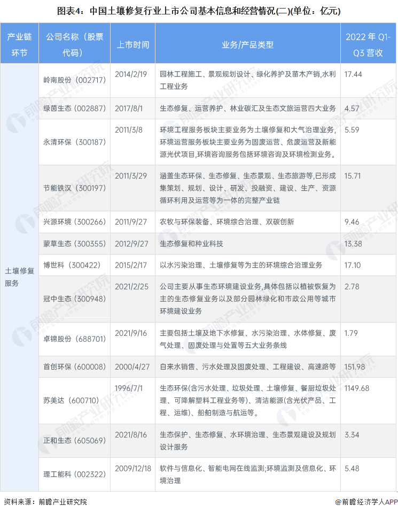Screen dimensions: 398x513
Task: Click listing date 2012/9/27
Action: tap(131, 244)
